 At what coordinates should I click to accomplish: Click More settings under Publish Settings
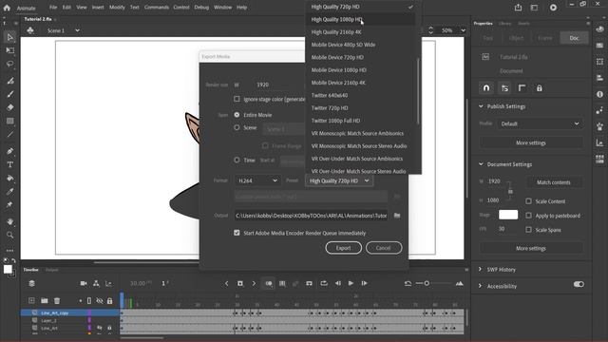[x=531, y=142]
